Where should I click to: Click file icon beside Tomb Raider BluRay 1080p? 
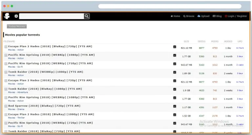(x=6, y=89)
